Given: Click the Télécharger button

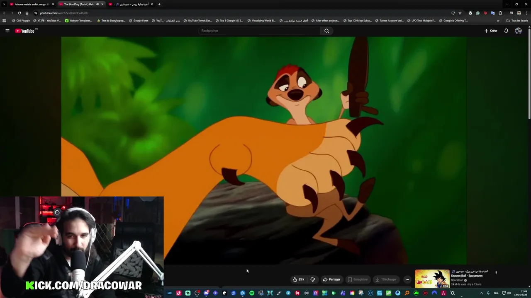Looking at the screenshot, I should (x=386, y=279).
